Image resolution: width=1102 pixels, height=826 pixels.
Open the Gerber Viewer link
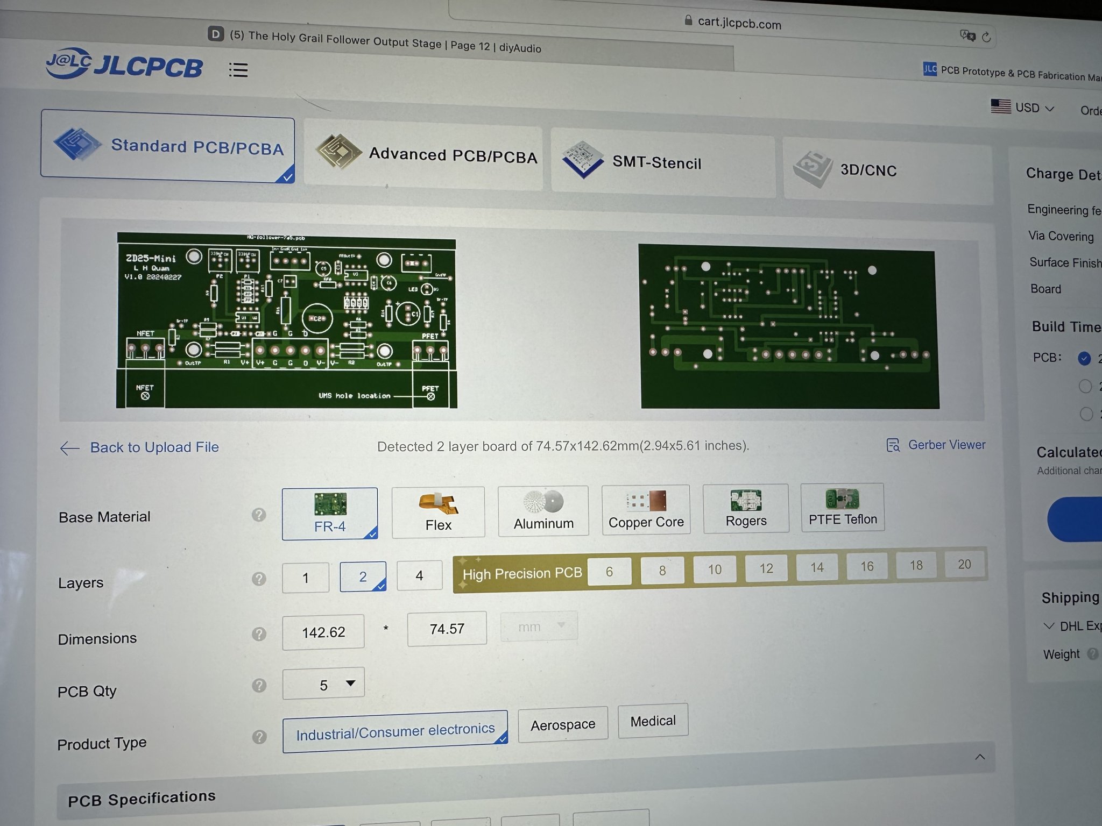click(946, 445)
